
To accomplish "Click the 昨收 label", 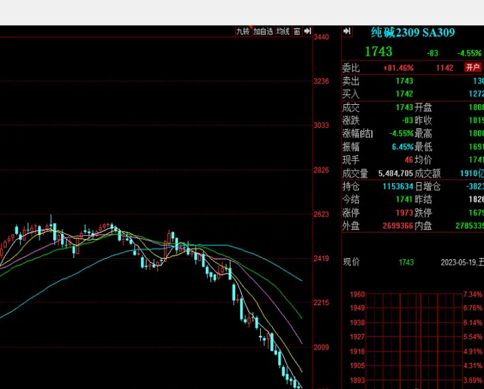I will pyautogui.click(x=424, y=121).
